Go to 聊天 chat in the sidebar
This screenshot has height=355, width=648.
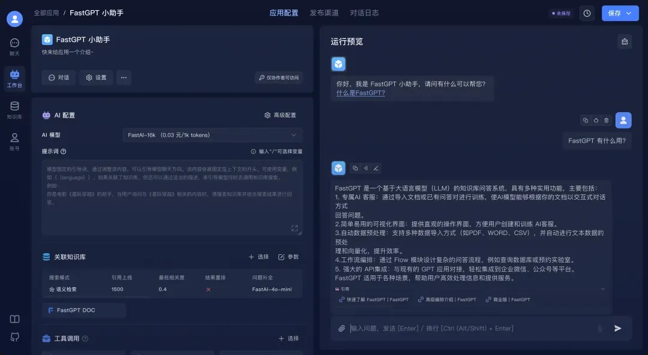[14, 47]
